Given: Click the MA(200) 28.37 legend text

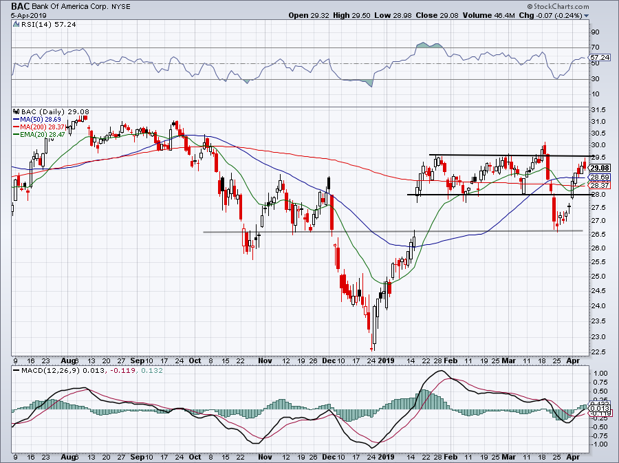Looking at the screenshot, I should [x=43, y=127].
